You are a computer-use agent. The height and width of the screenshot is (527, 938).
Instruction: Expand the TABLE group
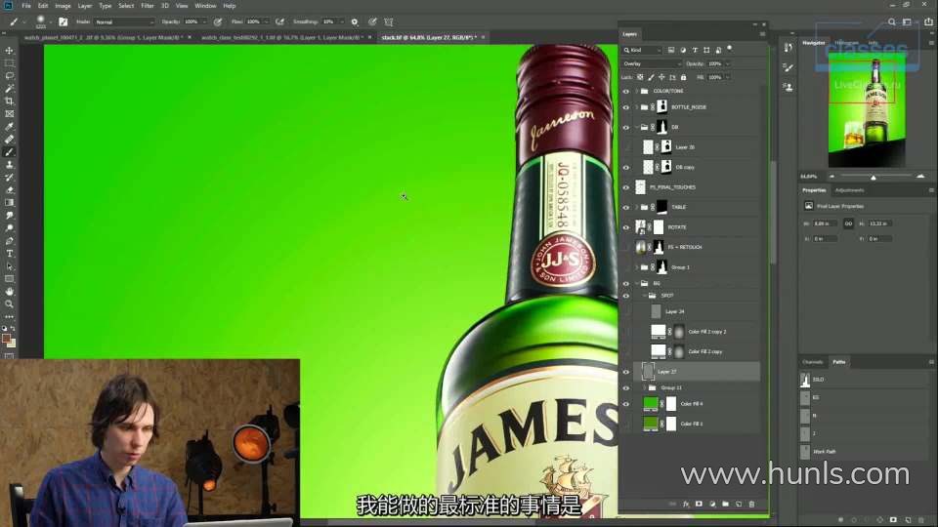pyautogui.click(x=637, y=207)
